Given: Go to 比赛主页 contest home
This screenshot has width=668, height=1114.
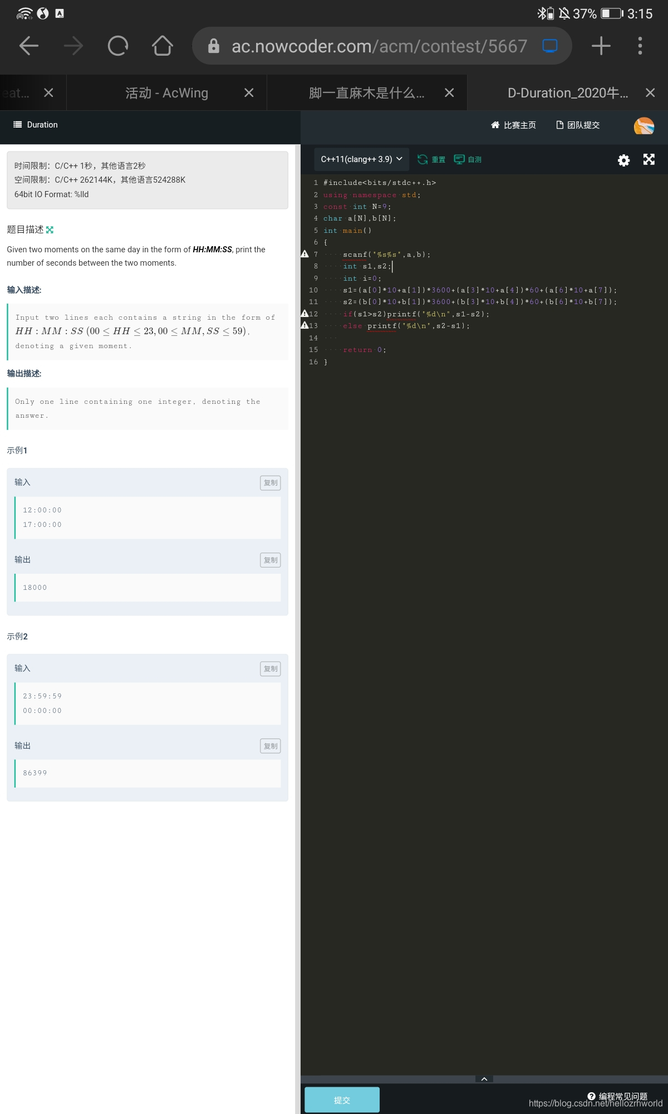Looking at the screenshot, I should click(513, 125).
